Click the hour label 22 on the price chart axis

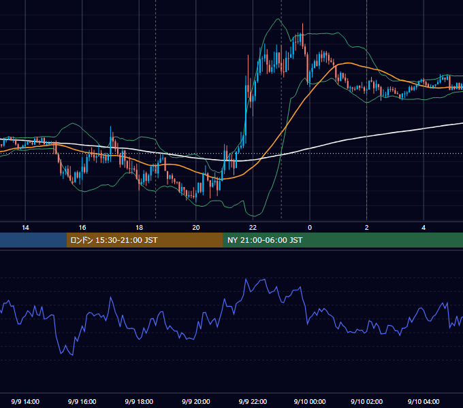pyautogui.click(x=253, y=228)
